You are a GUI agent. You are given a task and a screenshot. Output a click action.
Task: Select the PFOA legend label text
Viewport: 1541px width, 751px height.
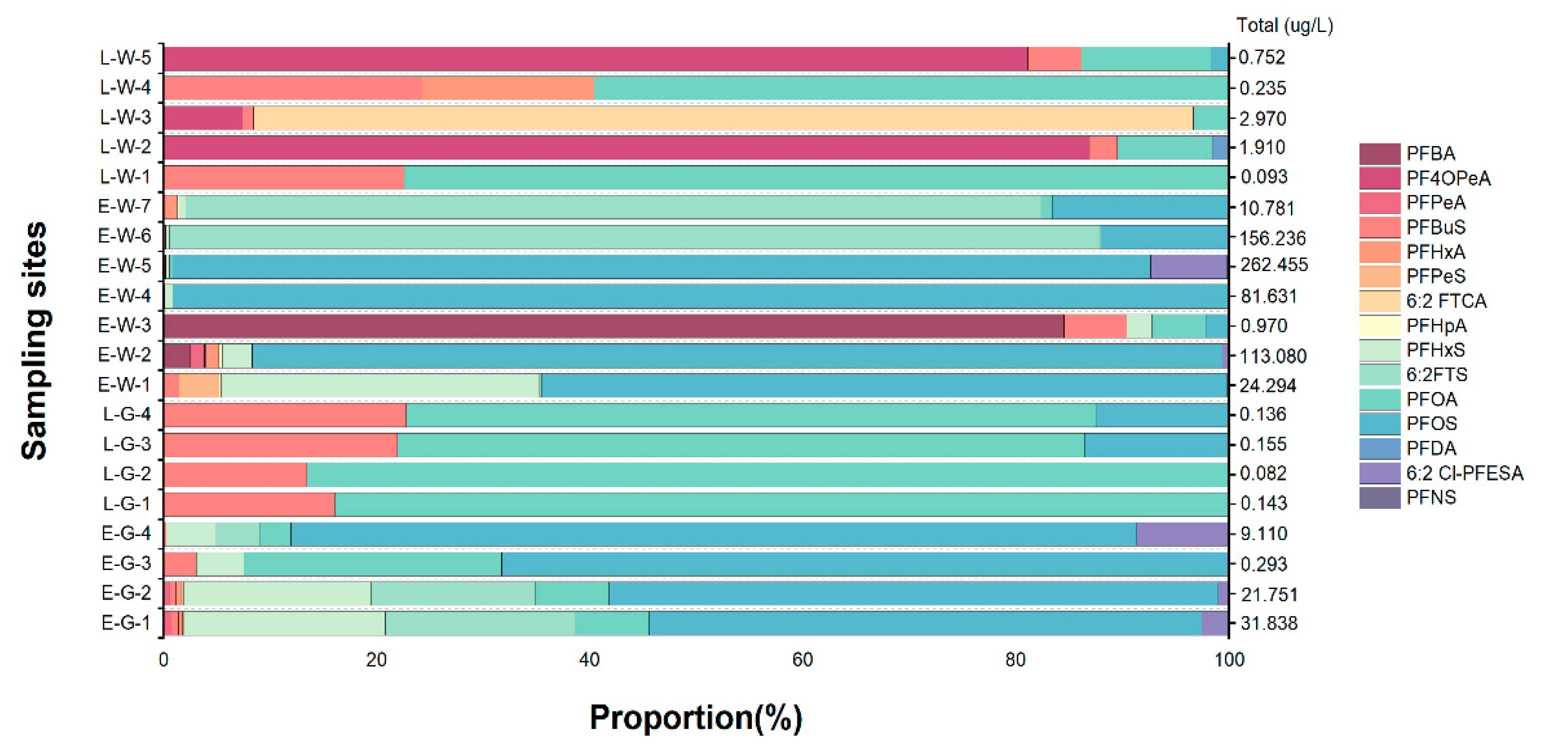click(x=1431, y=399)
